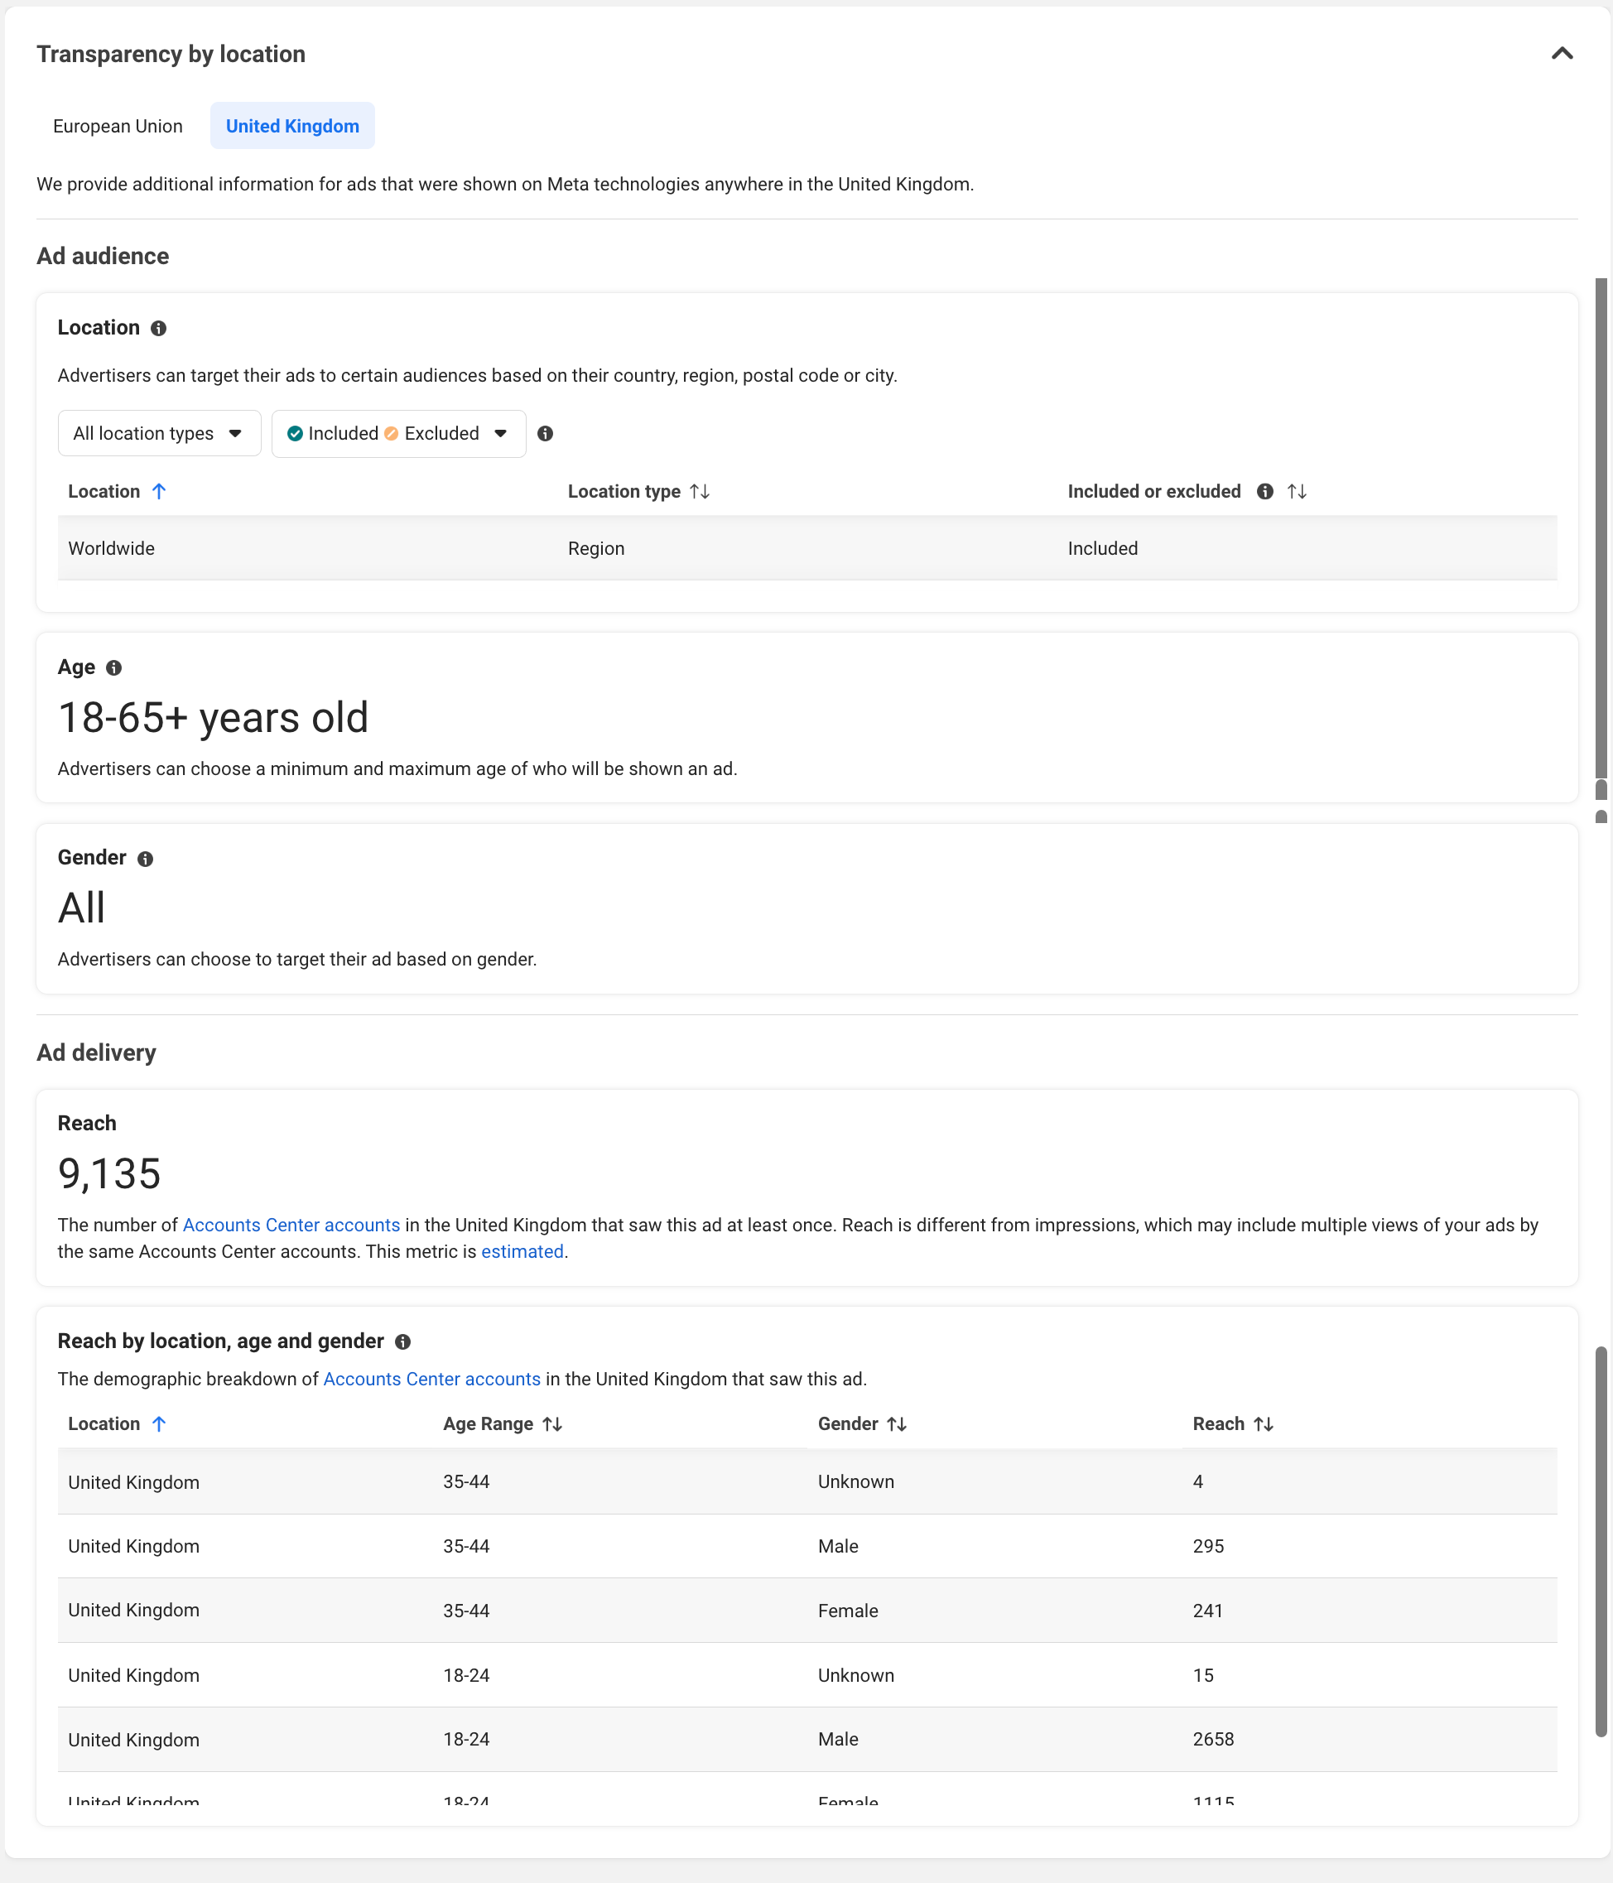The height and width of the screenshot is (1883, 1613).
Task: Sort the Reach column
Action: (1266, 1424)
